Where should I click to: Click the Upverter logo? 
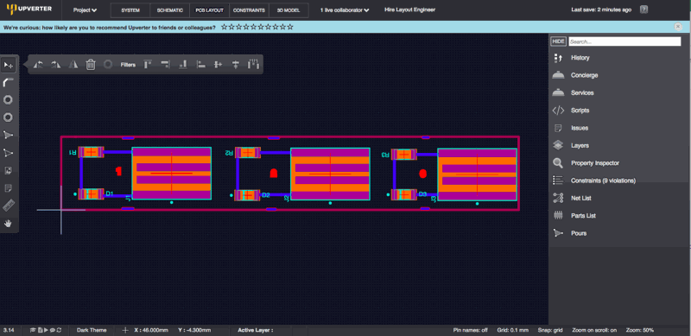pyautogui.click(x=29, y=10)
